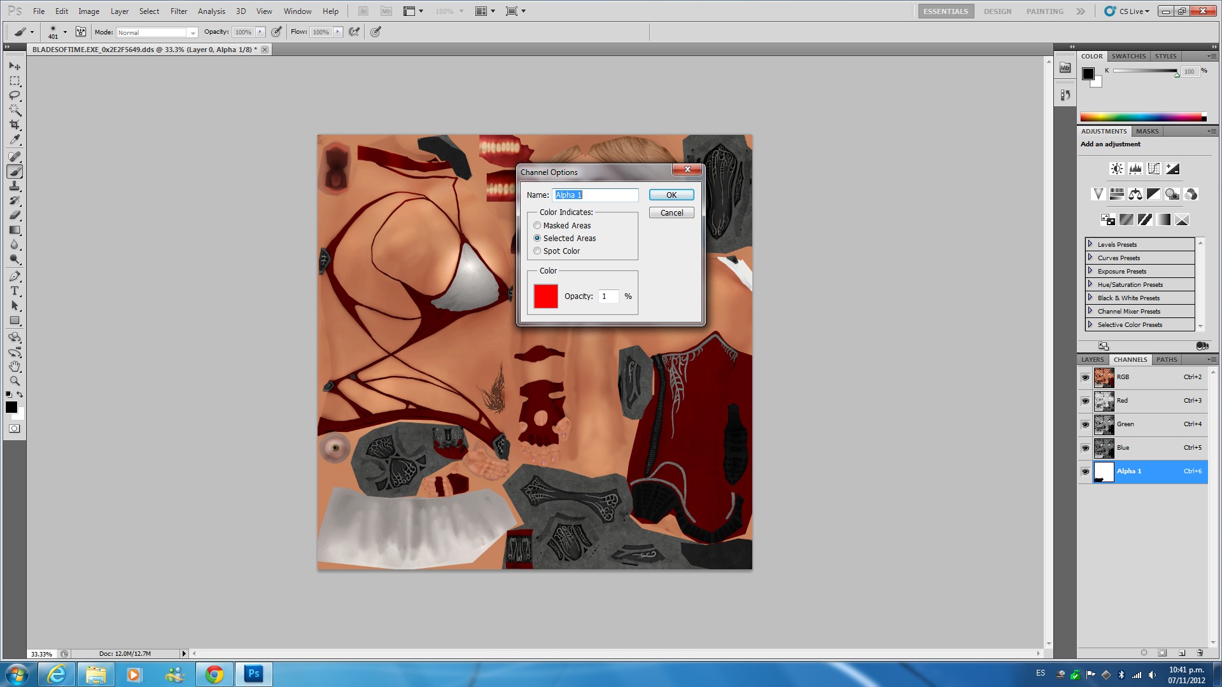The width and height of the screenshot is (1222, 687).
Task: Select the Horizontal Type tool
Action: [15, 291]
